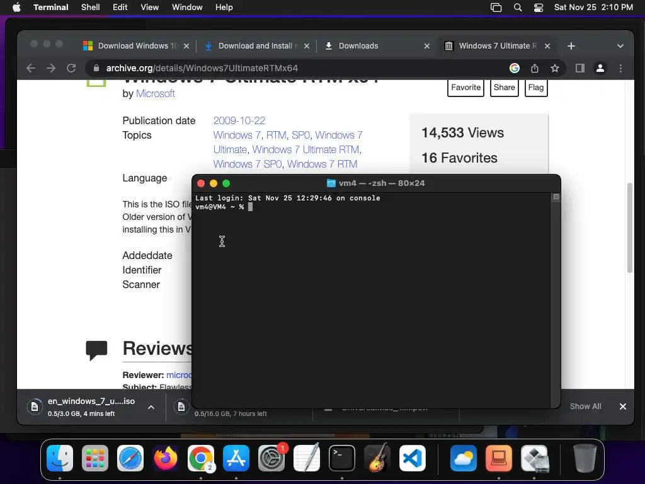
Task: Share this page from address bar
Action: click(x=534, y=68)
